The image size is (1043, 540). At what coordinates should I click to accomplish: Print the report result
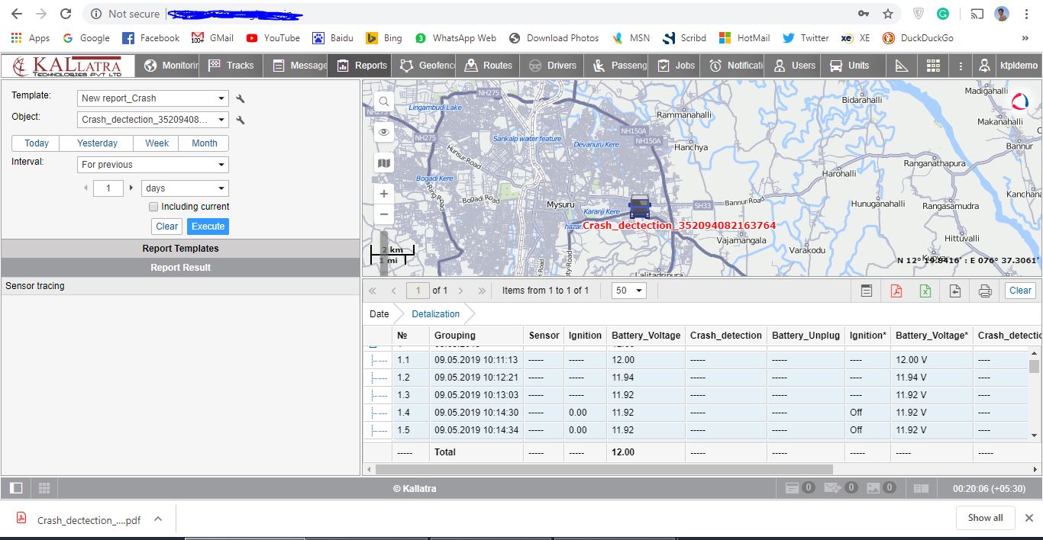985,291
